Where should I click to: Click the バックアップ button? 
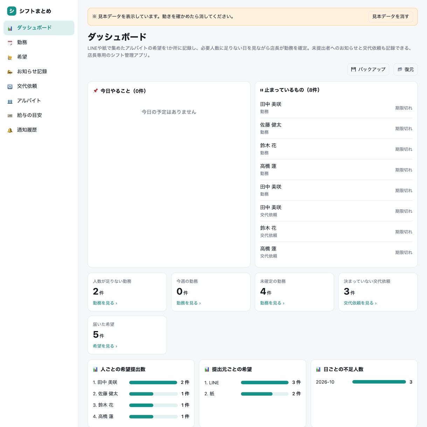click(368, 69)
